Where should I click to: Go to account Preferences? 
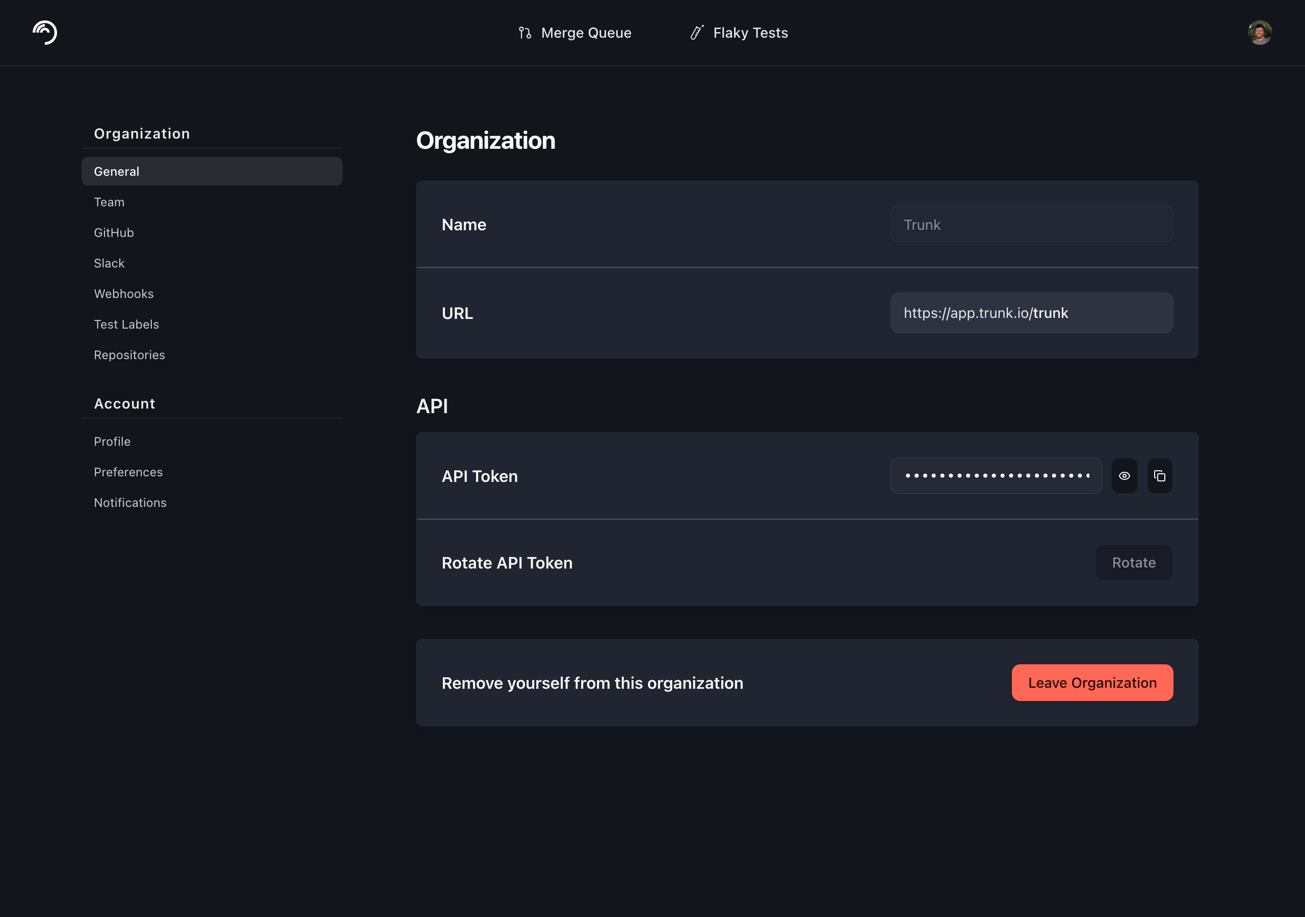[212, 472]
